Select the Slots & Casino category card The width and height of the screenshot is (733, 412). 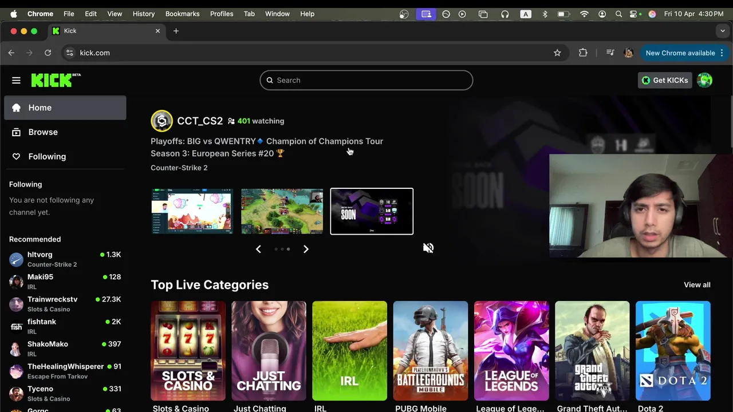(x=188, y=351)
